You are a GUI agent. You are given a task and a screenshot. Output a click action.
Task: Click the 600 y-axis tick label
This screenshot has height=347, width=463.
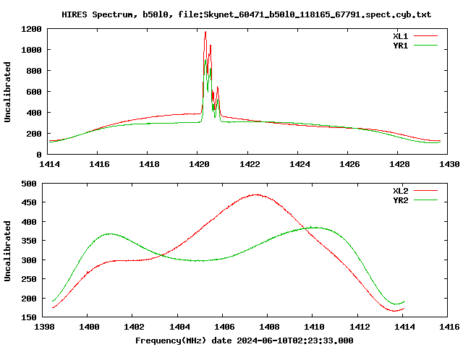pyautogui.click(x=34, y=92)
